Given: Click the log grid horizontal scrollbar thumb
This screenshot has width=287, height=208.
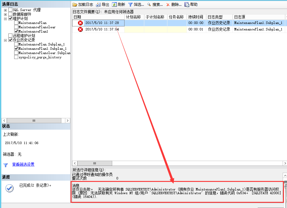Looking at the screenshot, I should pos(95,163).
